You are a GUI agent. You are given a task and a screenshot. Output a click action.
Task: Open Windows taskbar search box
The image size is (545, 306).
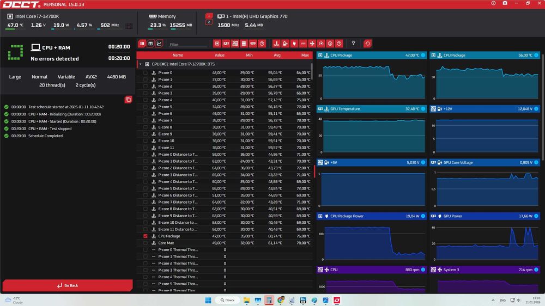pos(227,300)
